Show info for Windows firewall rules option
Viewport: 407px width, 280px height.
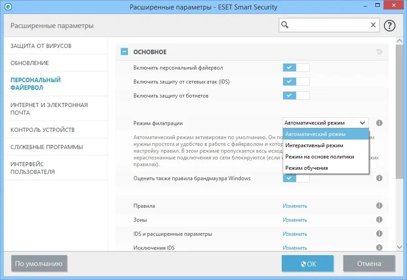click(379, 178)
